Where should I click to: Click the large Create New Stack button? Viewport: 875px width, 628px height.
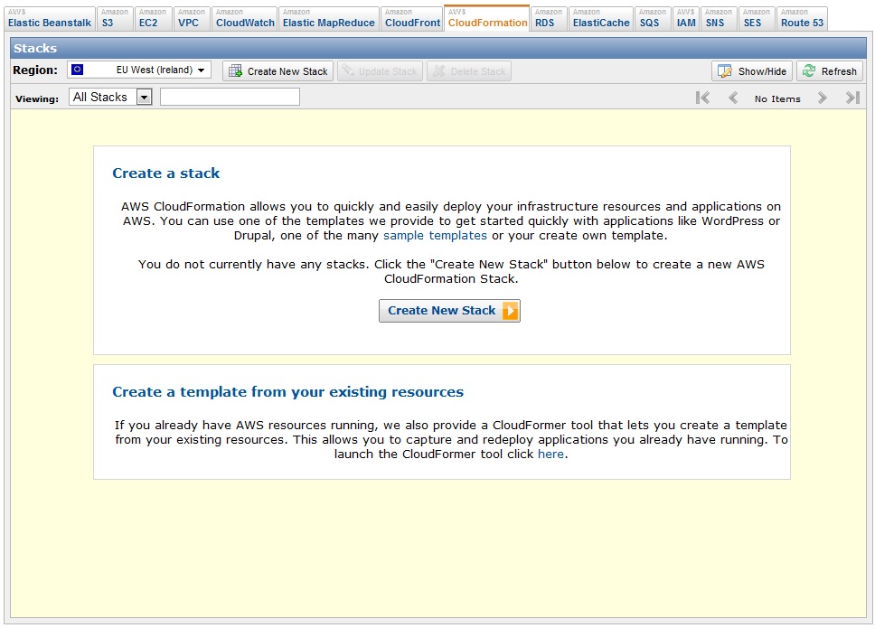pyautogui.click(x=449, y=311)
